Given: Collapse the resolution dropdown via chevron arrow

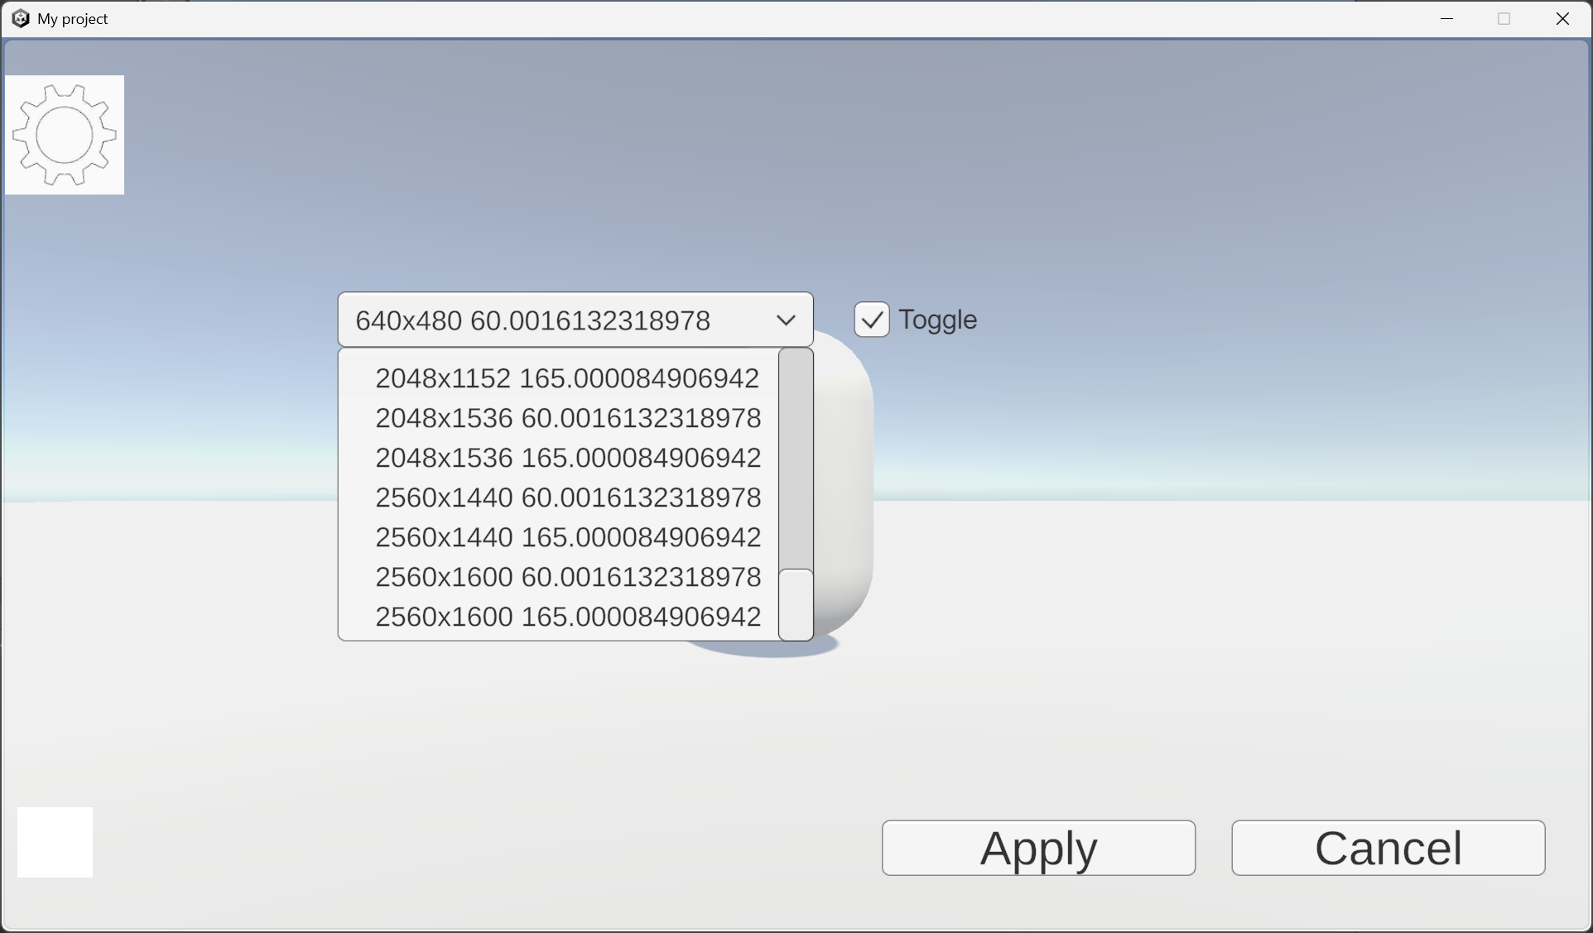Looking at the screenshot, I should [786, 320].
